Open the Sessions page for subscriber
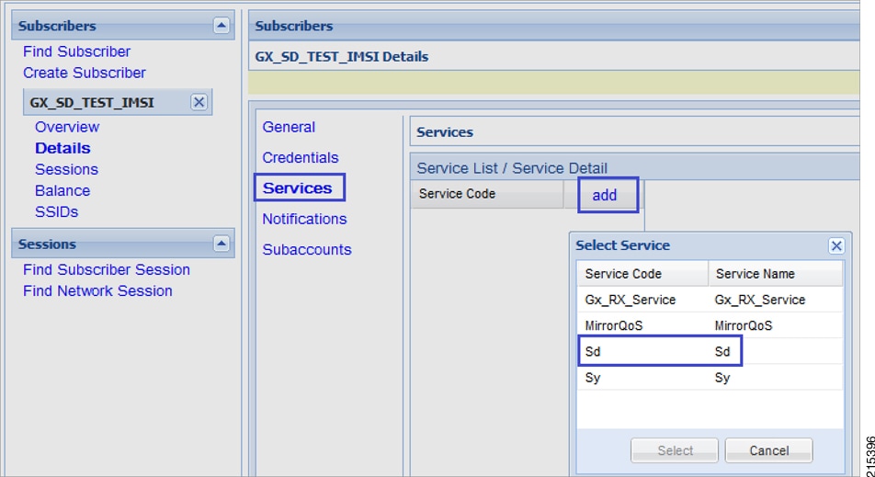Image resolution: width=875 pixels, height=477 pixels. (x=66, y=169)
